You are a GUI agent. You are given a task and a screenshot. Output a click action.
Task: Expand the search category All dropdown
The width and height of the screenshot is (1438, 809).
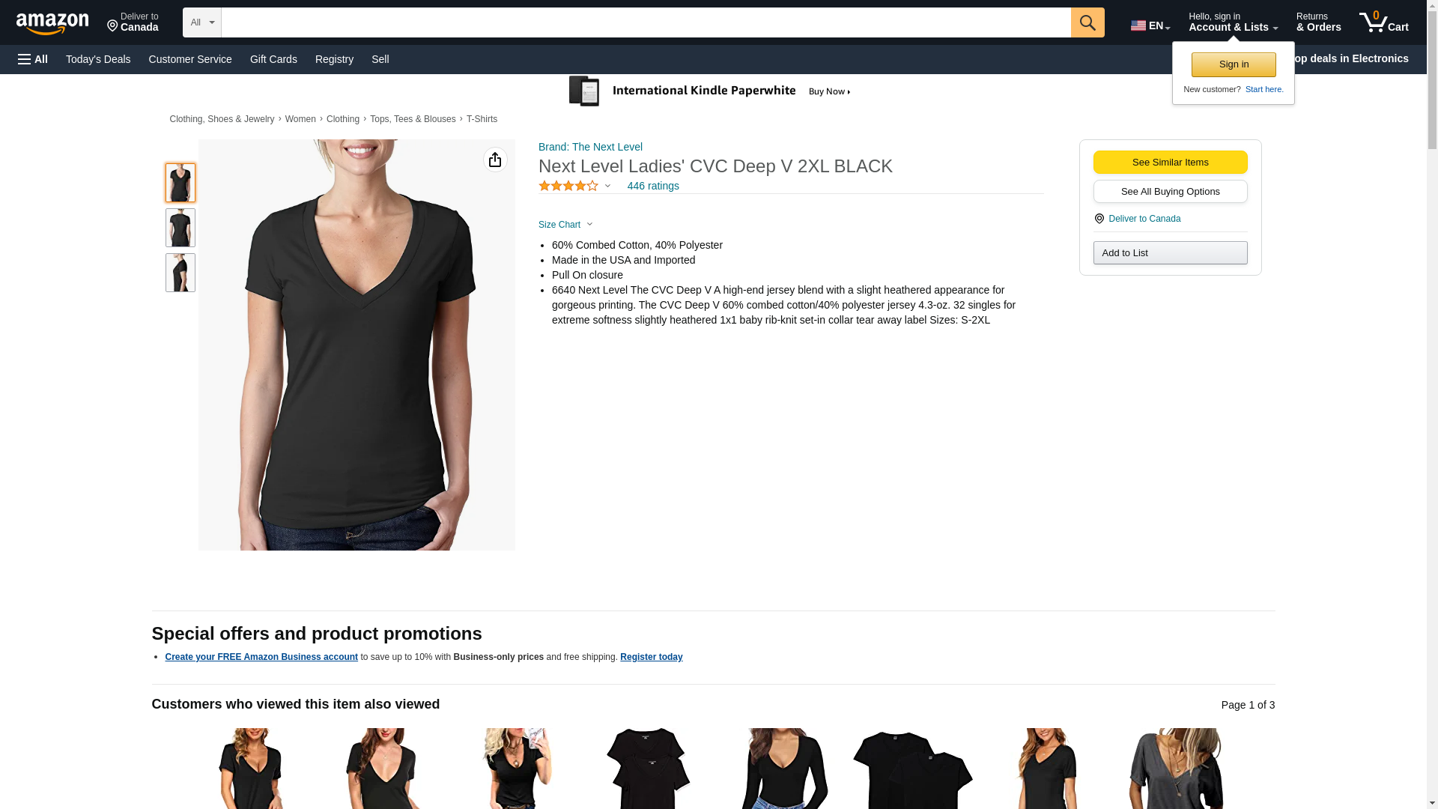202,22
